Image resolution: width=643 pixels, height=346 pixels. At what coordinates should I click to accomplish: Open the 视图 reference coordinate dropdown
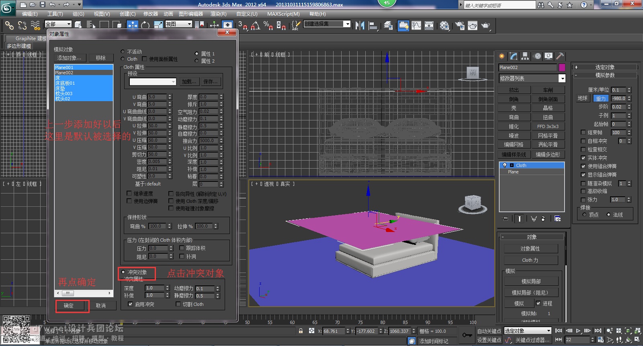179,24
